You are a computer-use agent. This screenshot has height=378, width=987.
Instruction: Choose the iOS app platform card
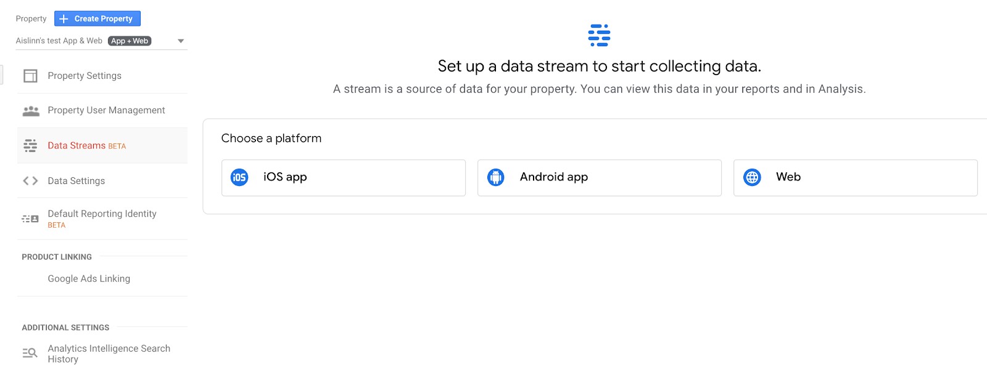343,178
